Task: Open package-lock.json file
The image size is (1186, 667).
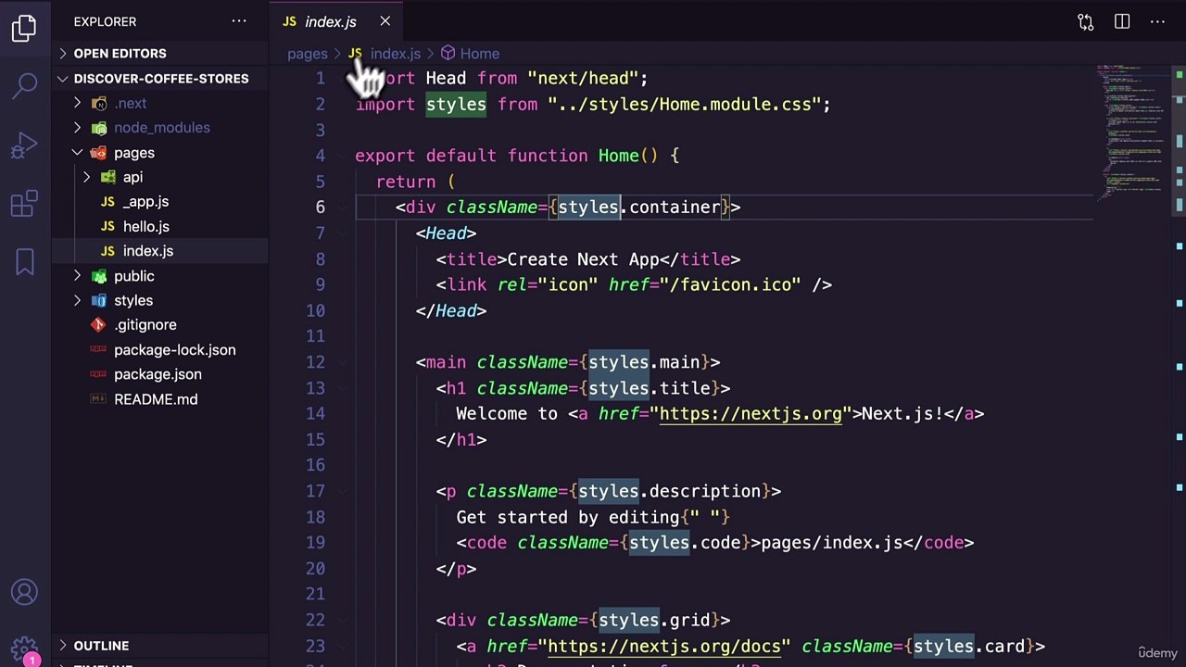Action: point(159,350)
